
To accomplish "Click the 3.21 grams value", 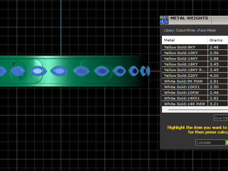I will pos(214,104).
